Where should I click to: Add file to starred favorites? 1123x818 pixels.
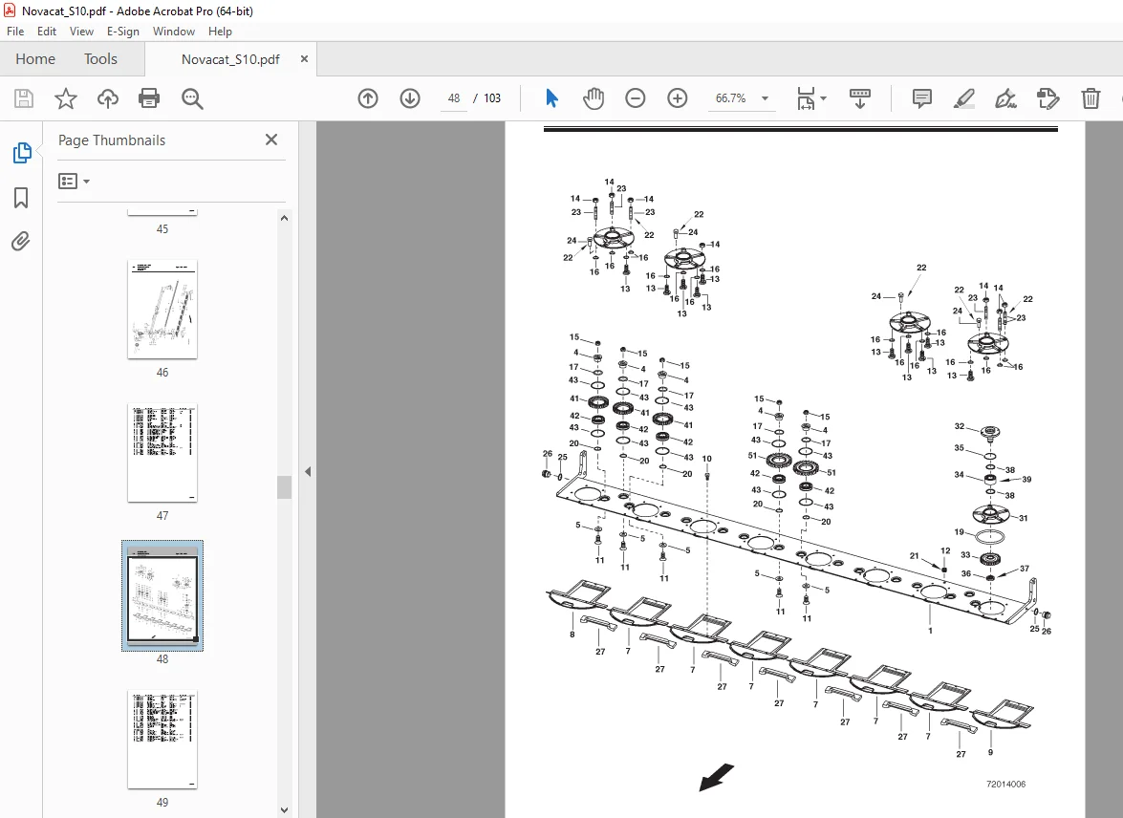pos(66,98)
